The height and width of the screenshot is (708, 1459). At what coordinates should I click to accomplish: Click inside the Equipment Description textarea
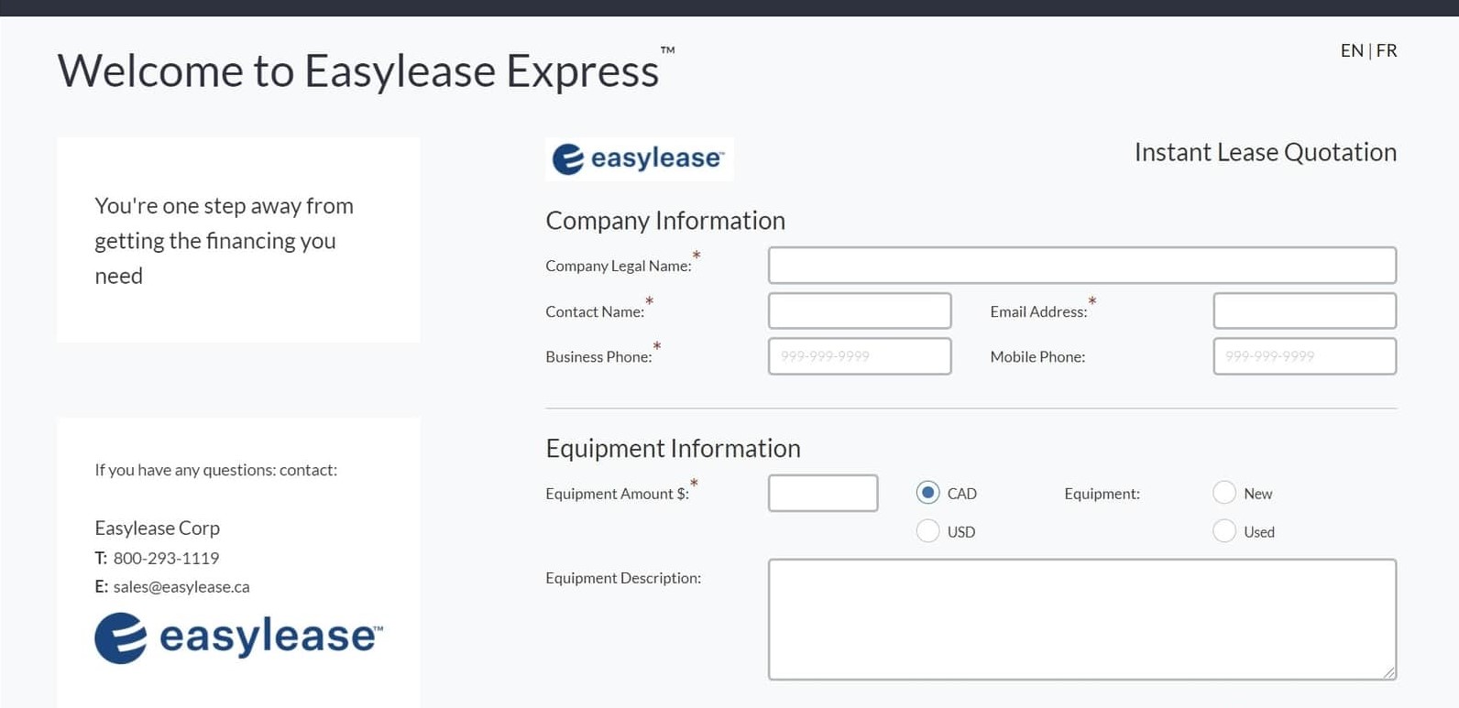point(1081,619)
